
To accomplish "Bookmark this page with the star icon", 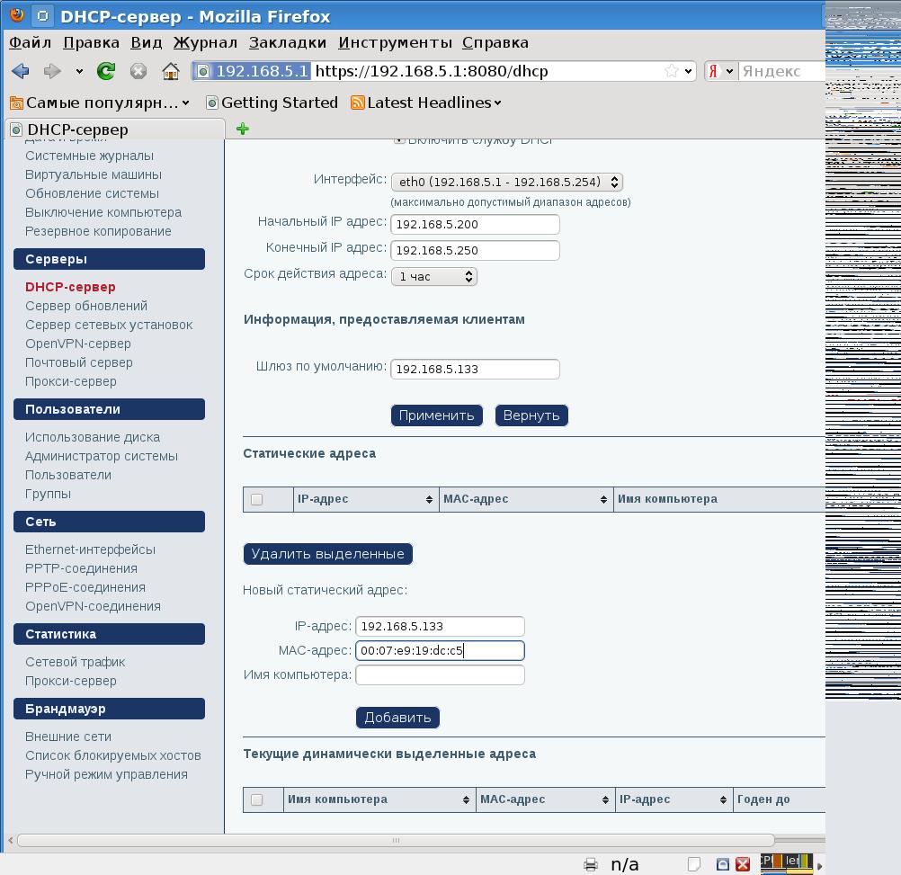I will pos(671,71).
